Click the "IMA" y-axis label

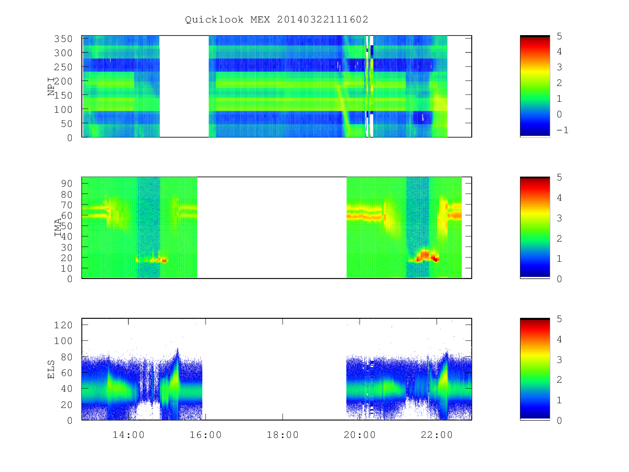tap(58, 228)
